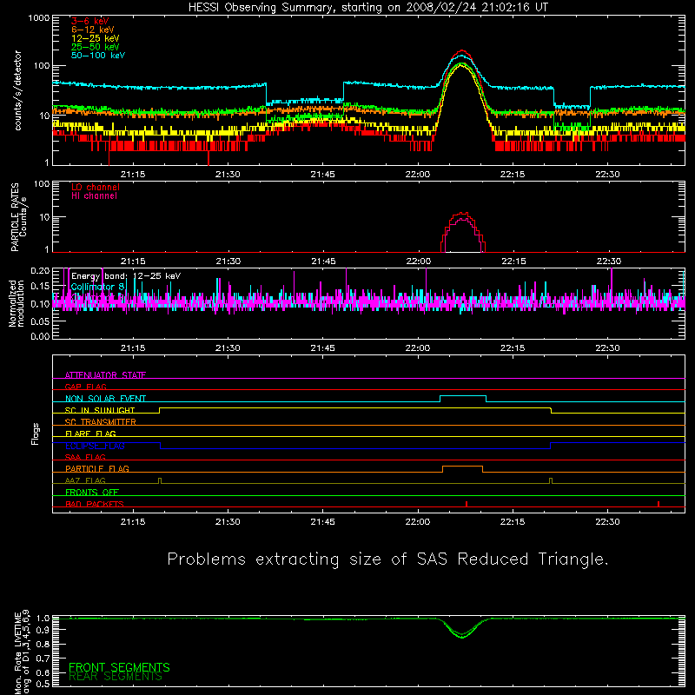695x695 pixels.
Task: Click the 'HI channel' legend label
Action: [94, 196]
